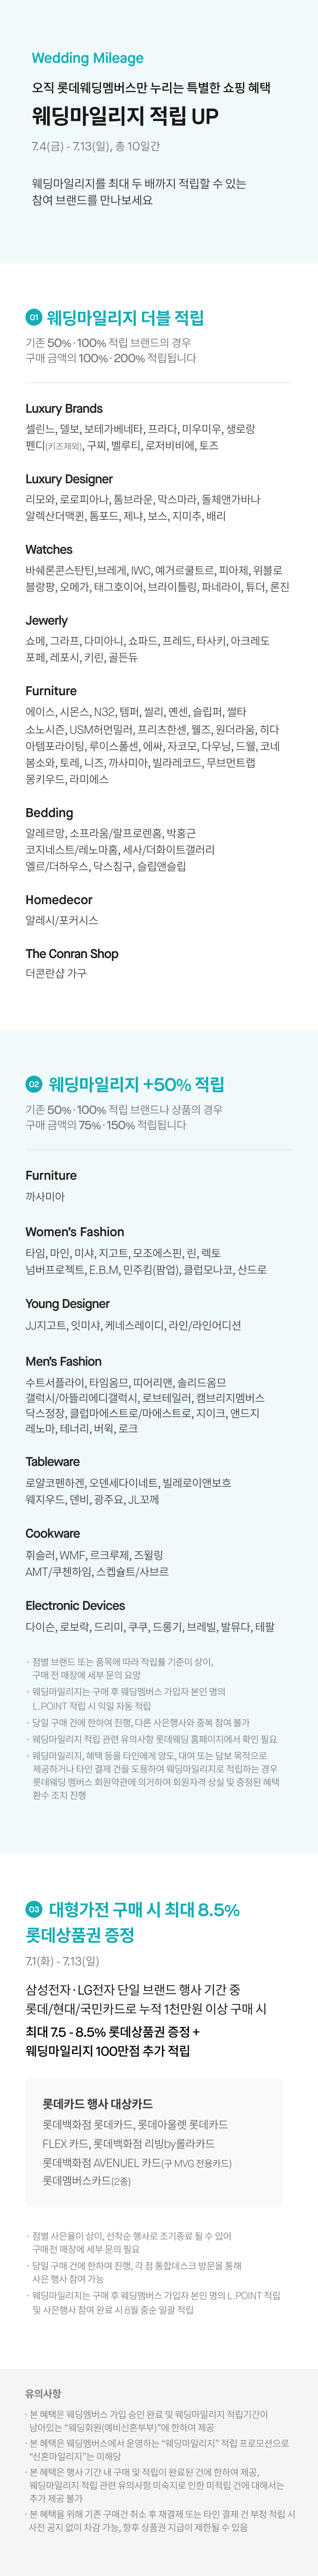Select the Women's Fashion category label
The image size is (318, 2576).
coord(75,1232)
